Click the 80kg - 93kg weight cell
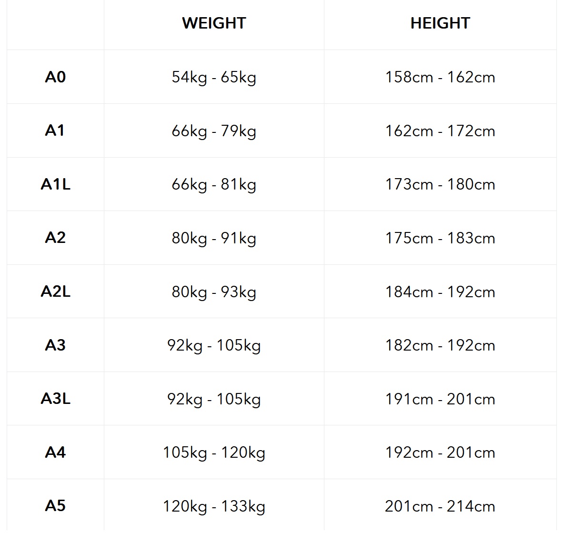This screenshot has width=564, height=533. click(214, 292)
